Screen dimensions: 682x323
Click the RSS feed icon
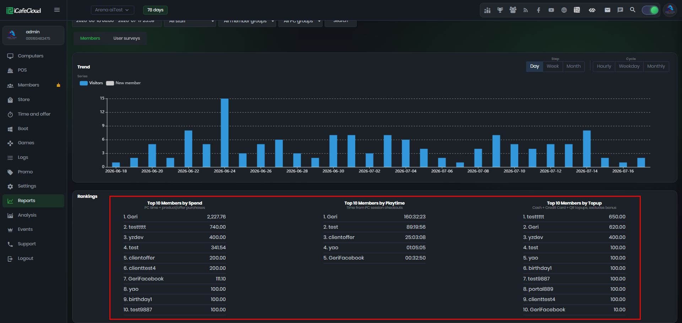(526, 10)
